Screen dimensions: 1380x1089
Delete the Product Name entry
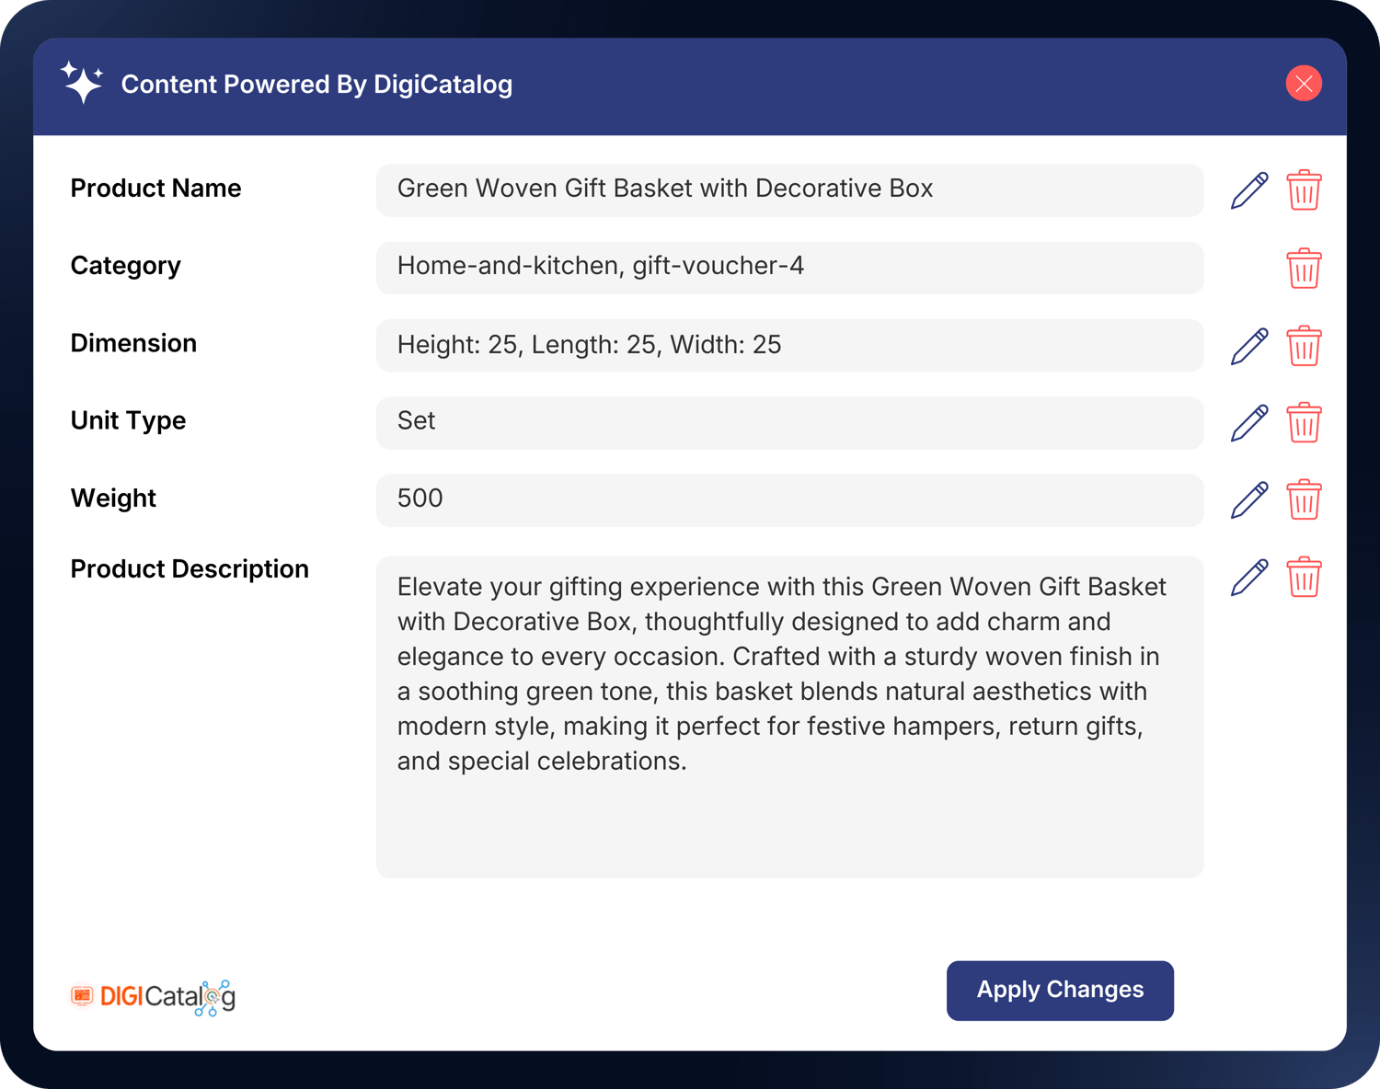tap(1304, 190)
